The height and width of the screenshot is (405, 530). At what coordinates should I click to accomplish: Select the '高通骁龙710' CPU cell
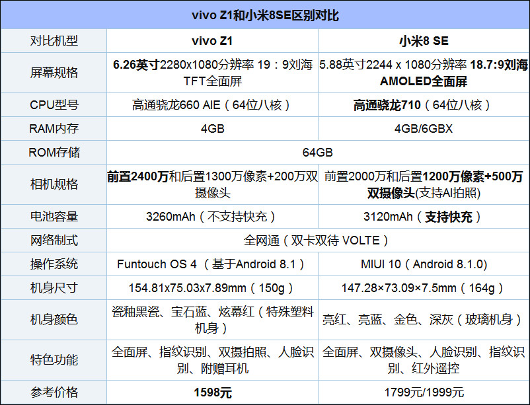pyautogui.click(x=423, y=105)
